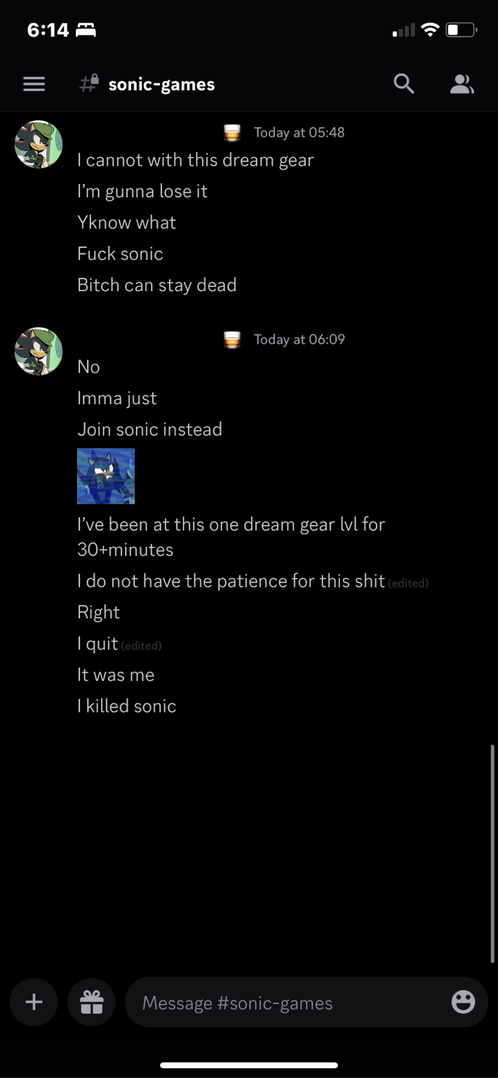Tap the "Today at 05:48" timestamp
Image resolution: width=498 pixels, height=1078 pixels.
(299, 133)
